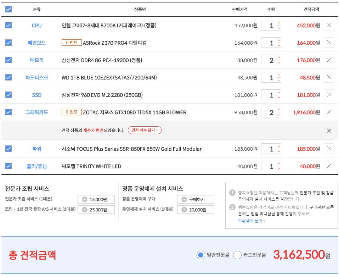Toggle the select-all checkbox in table header

(x=9, y=9)
